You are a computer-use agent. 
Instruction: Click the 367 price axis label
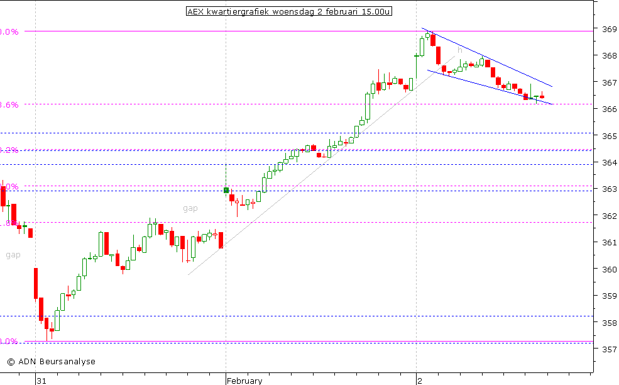(610, 82)
